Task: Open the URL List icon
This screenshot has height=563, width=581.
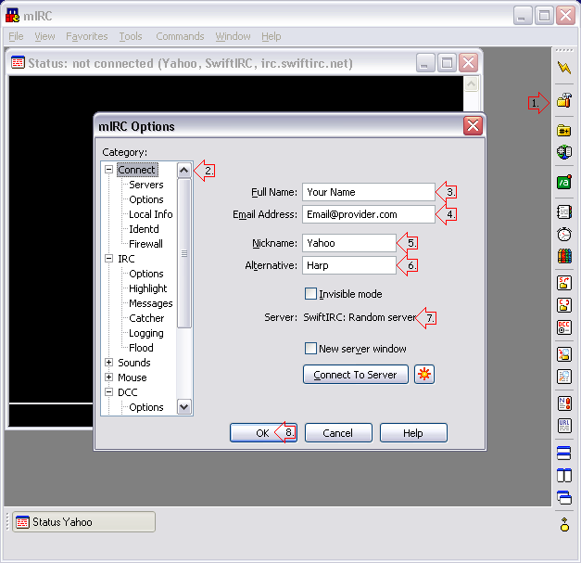Action: (x=564, y=426)
